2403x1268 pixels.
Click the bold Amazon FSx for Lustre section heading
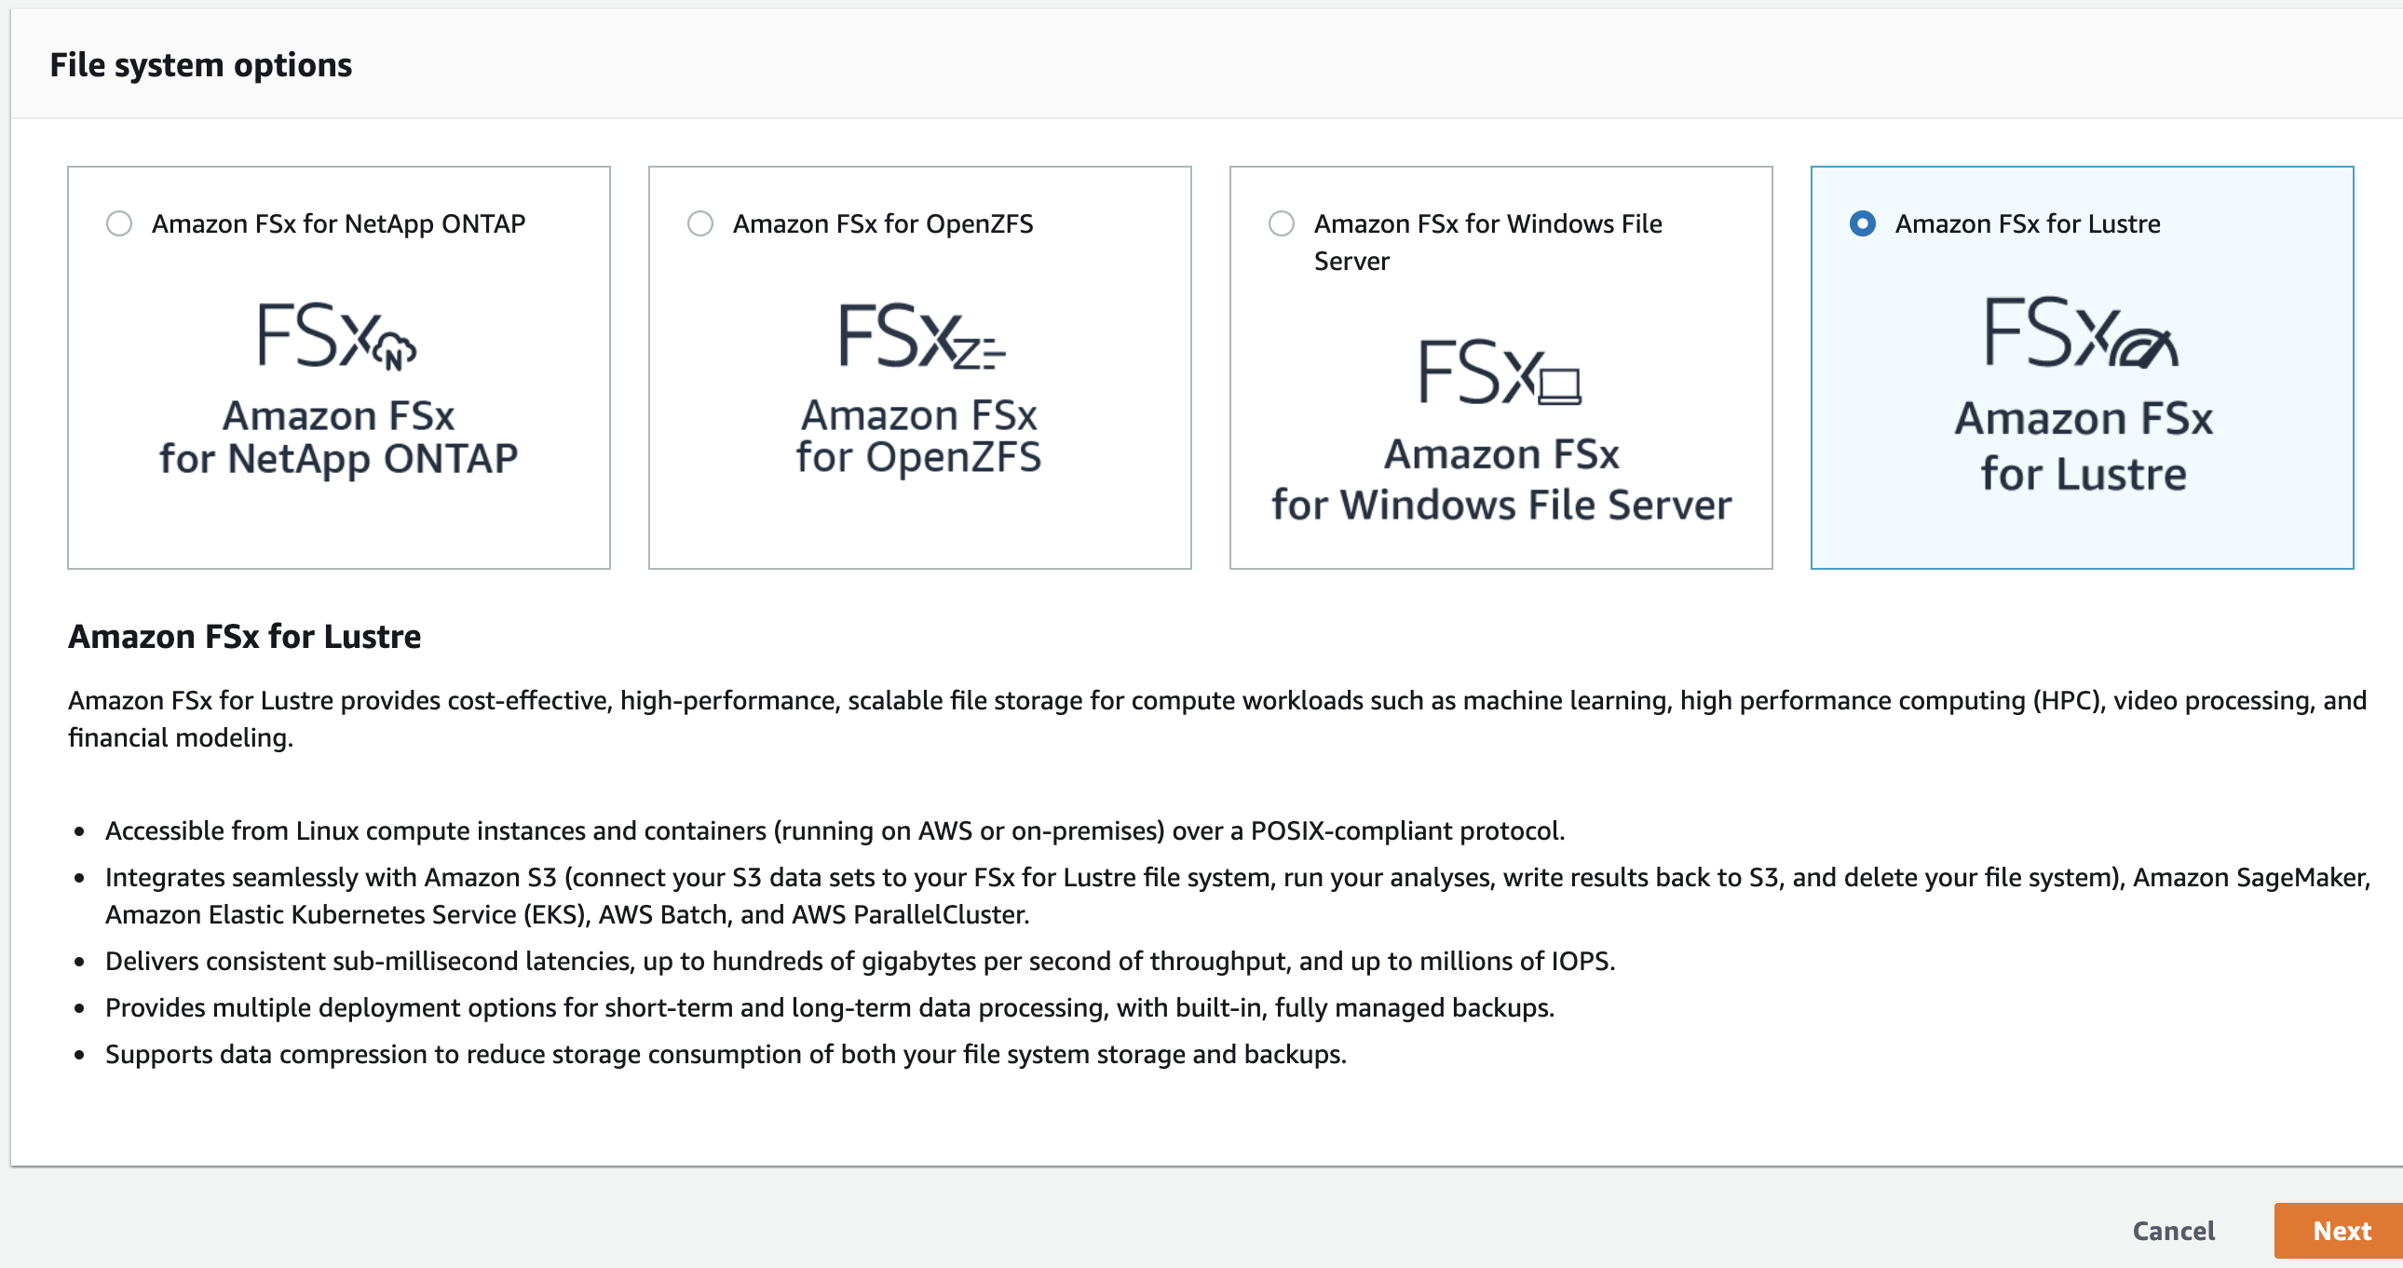244,636
